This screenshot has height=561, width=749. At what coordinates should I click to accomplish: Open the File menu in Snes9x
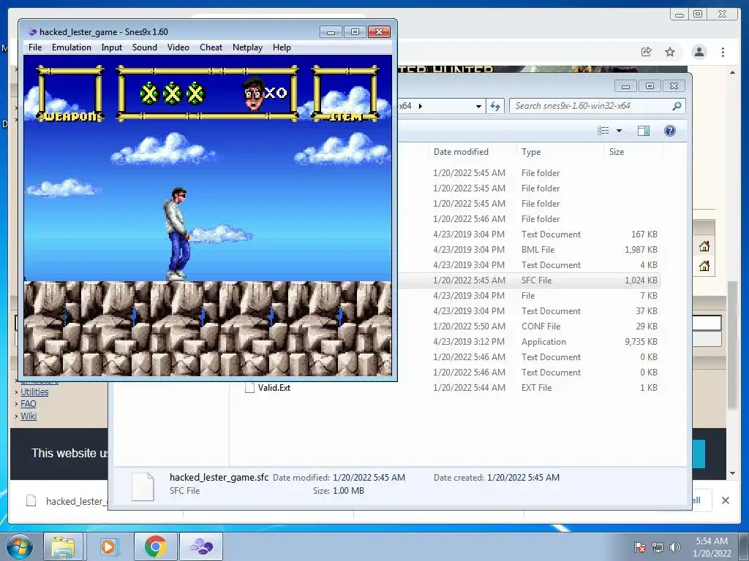[x=35, y=47]
